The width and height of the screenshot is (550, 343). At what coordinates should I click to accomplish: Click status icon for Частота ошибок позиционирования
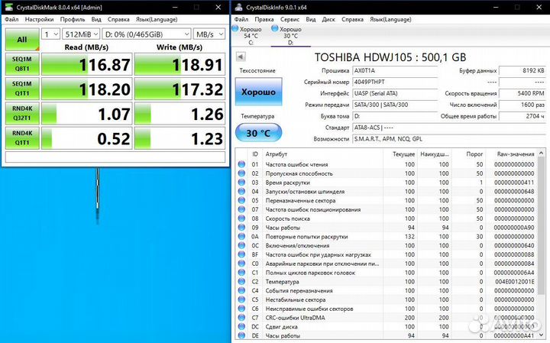pyautogui.click(x=241, y=209)
